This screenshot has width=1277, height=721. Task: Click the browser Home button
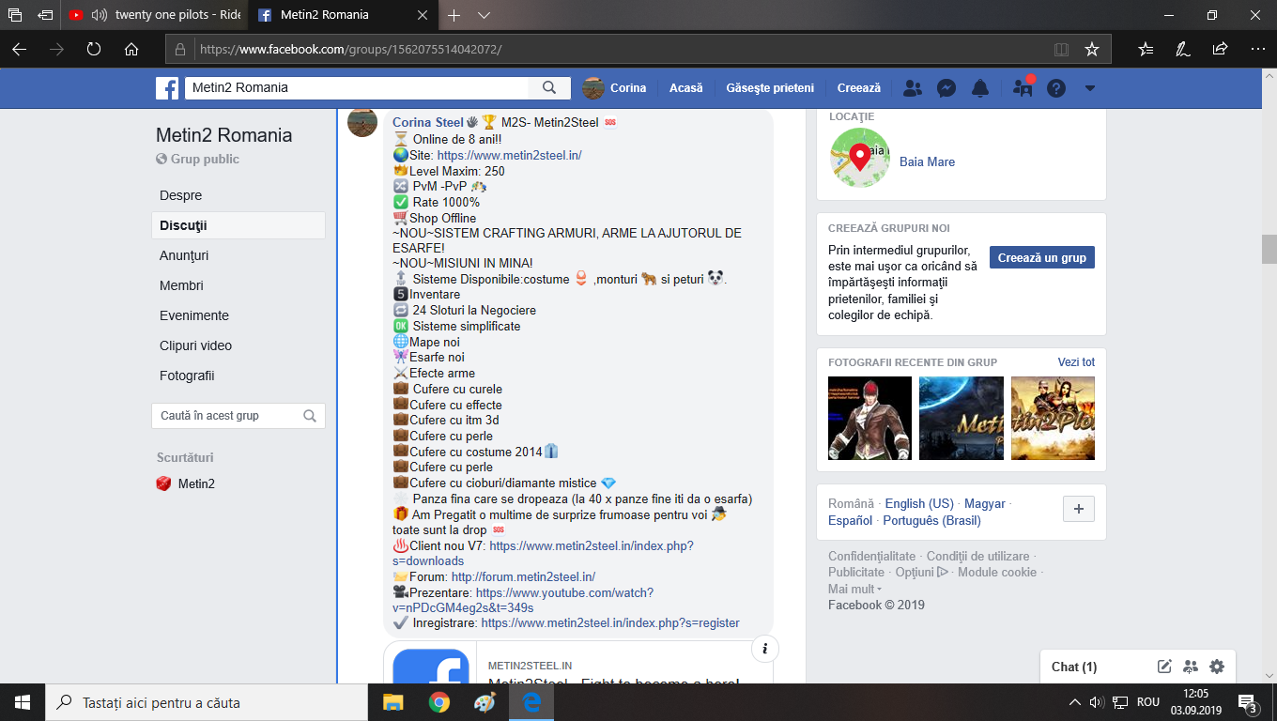point(131,49)
